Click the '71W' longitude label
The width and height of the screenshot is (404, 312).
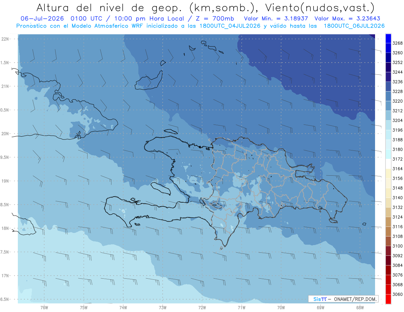(x=241, y=308)
